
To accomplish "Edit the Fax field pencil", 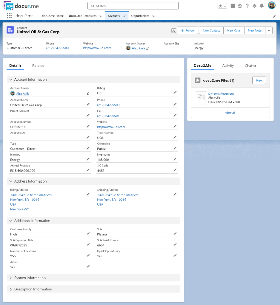I will click(x=175, y=115).
